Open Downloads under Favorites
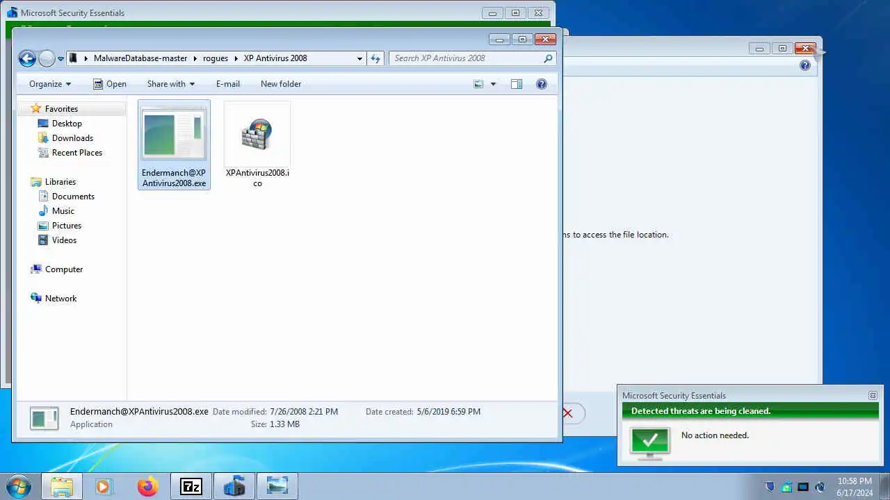 click(x=72, y=138)
